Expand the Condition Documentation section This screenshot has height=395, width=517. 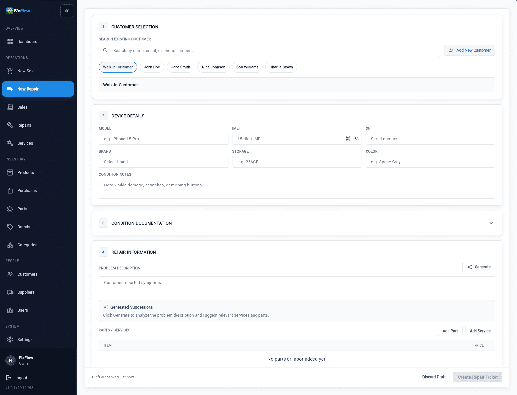[491, 223]
